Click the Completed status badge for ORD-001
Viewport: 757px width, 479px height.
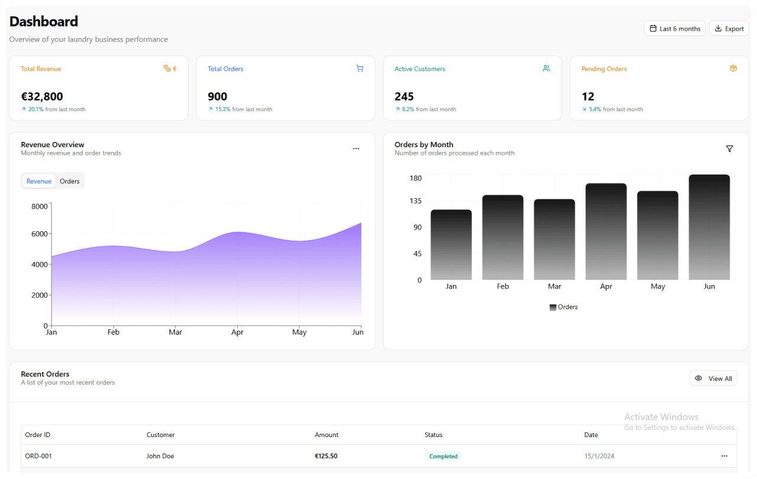point(444,457)
